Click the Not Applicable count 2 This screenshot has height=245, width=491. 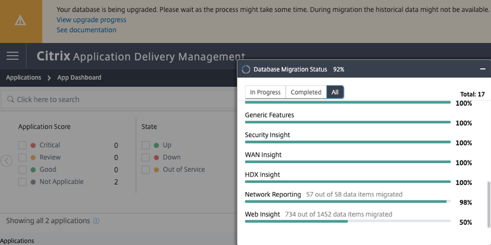tap(116, 182)
